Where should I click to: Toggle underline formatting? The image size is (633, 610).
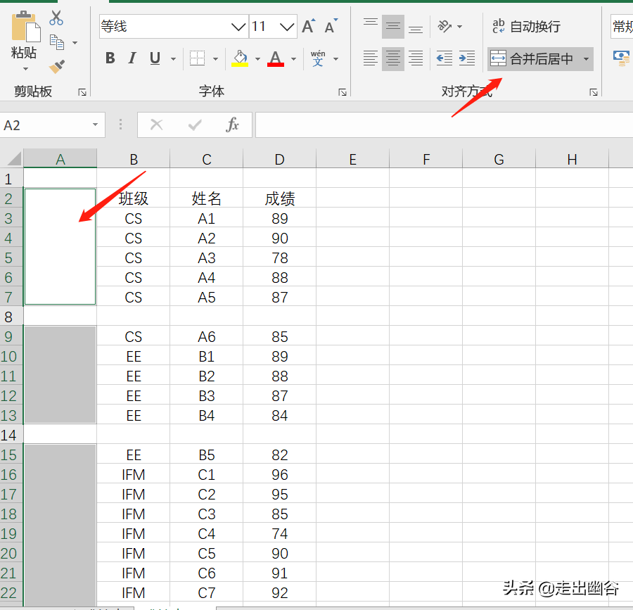(x=155, y=58)
